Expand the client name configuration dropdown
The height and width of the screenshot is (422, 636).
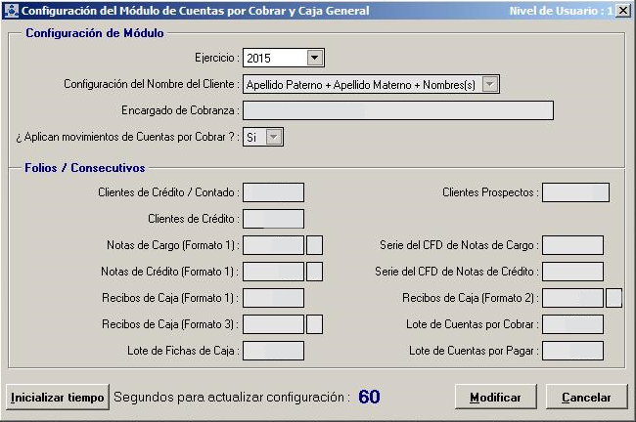point(491,85)
